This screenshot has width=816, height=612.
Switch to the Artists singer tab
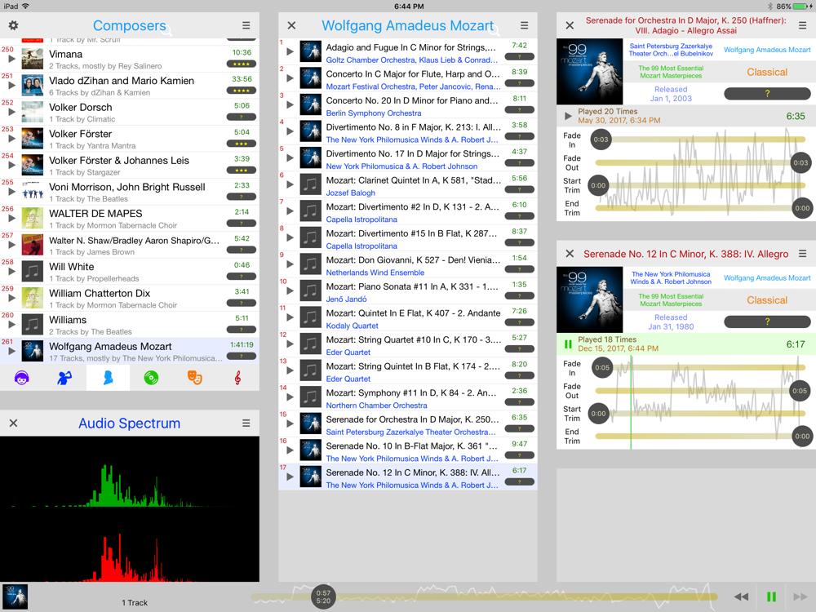point(64,378)
